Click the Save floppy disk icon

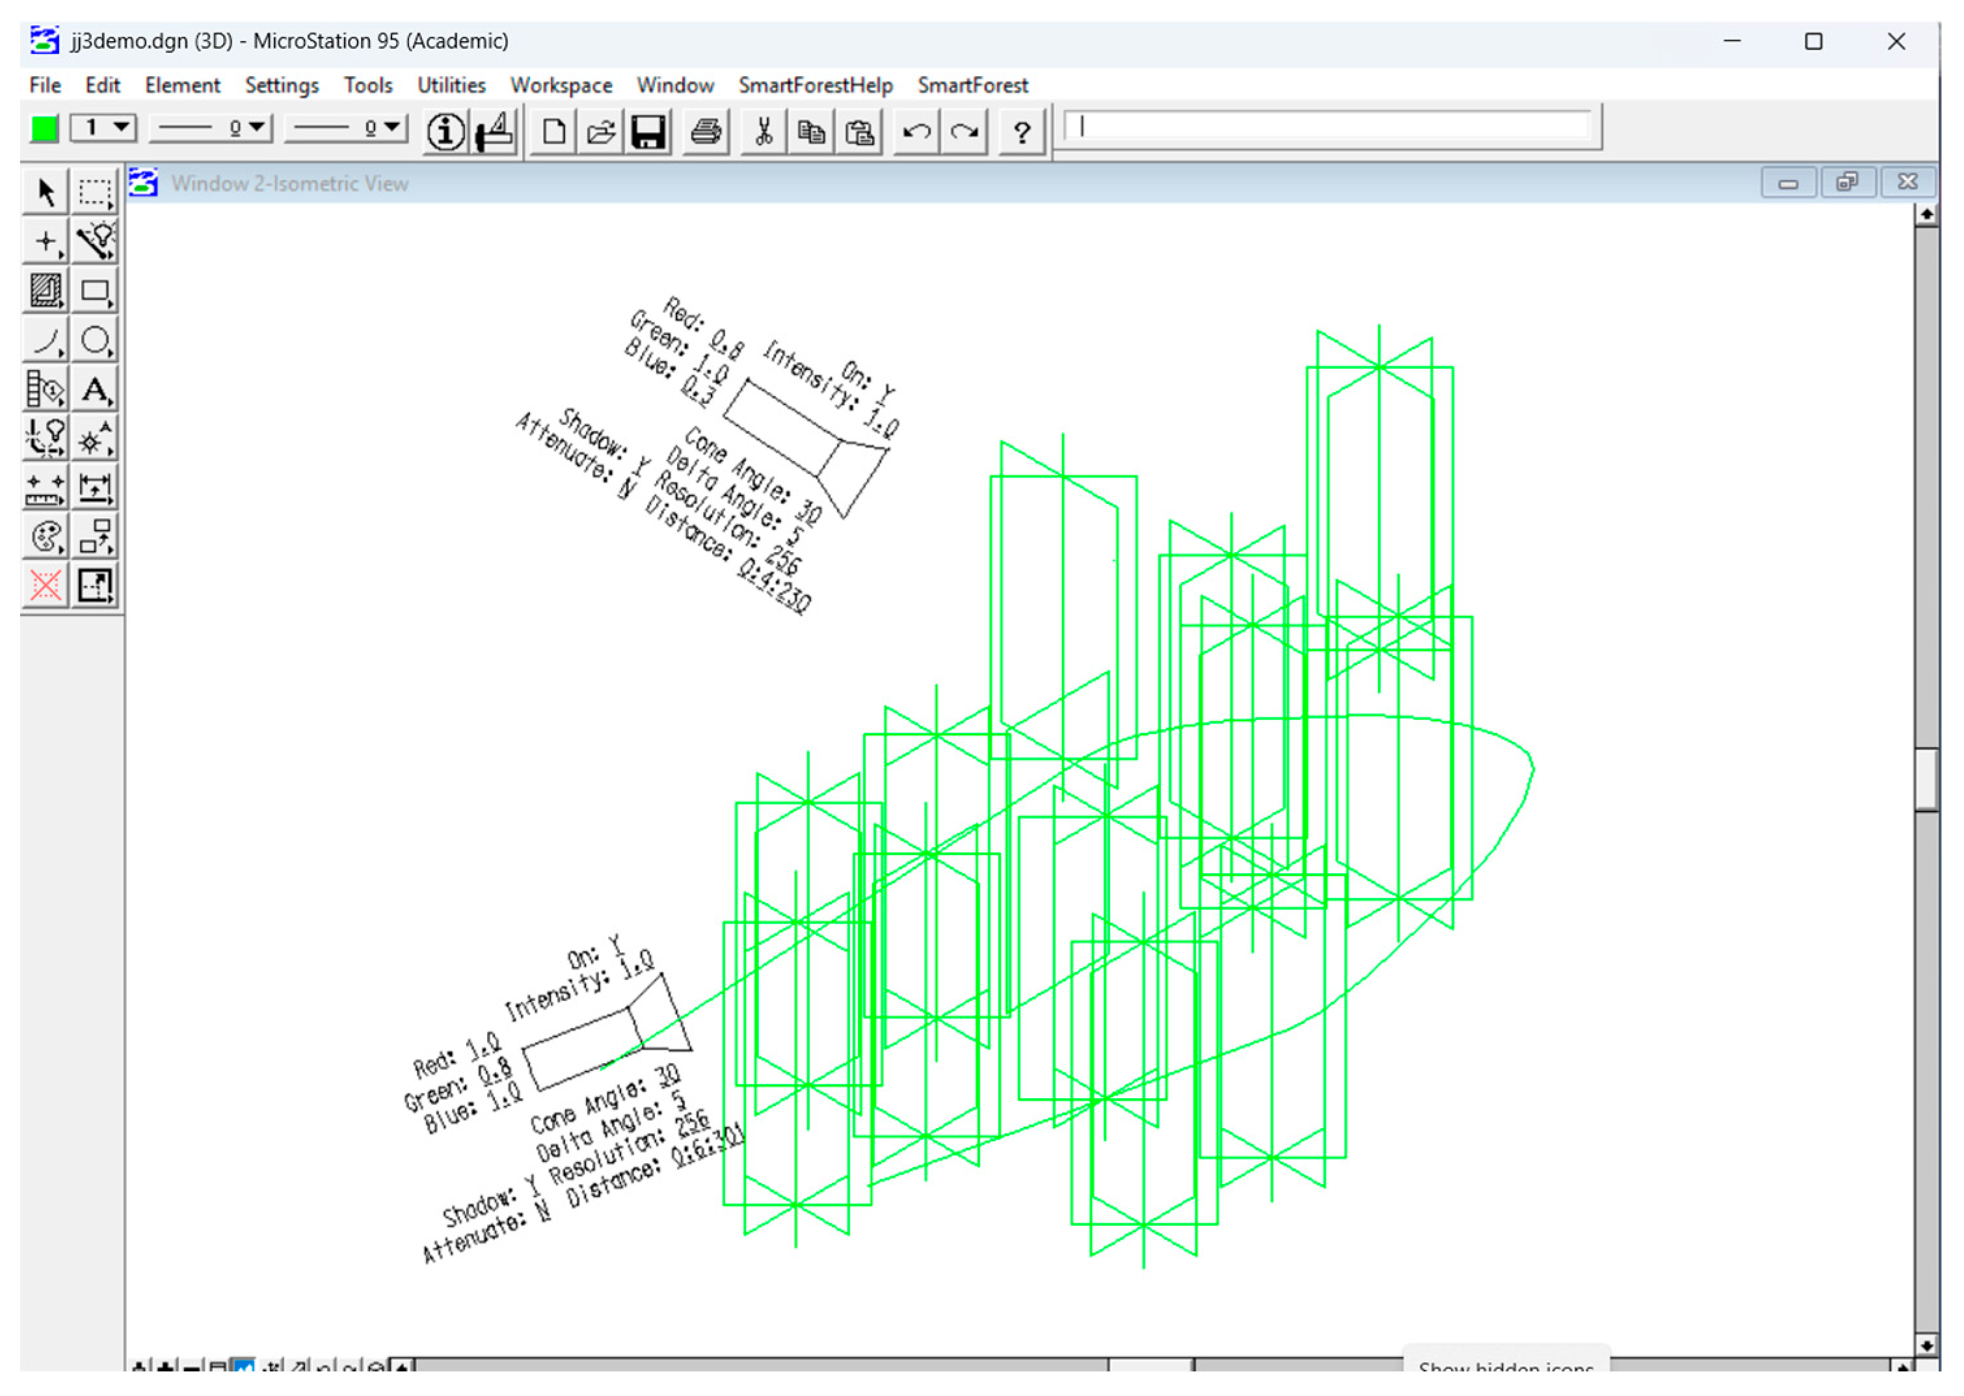(x=648, y=131)
